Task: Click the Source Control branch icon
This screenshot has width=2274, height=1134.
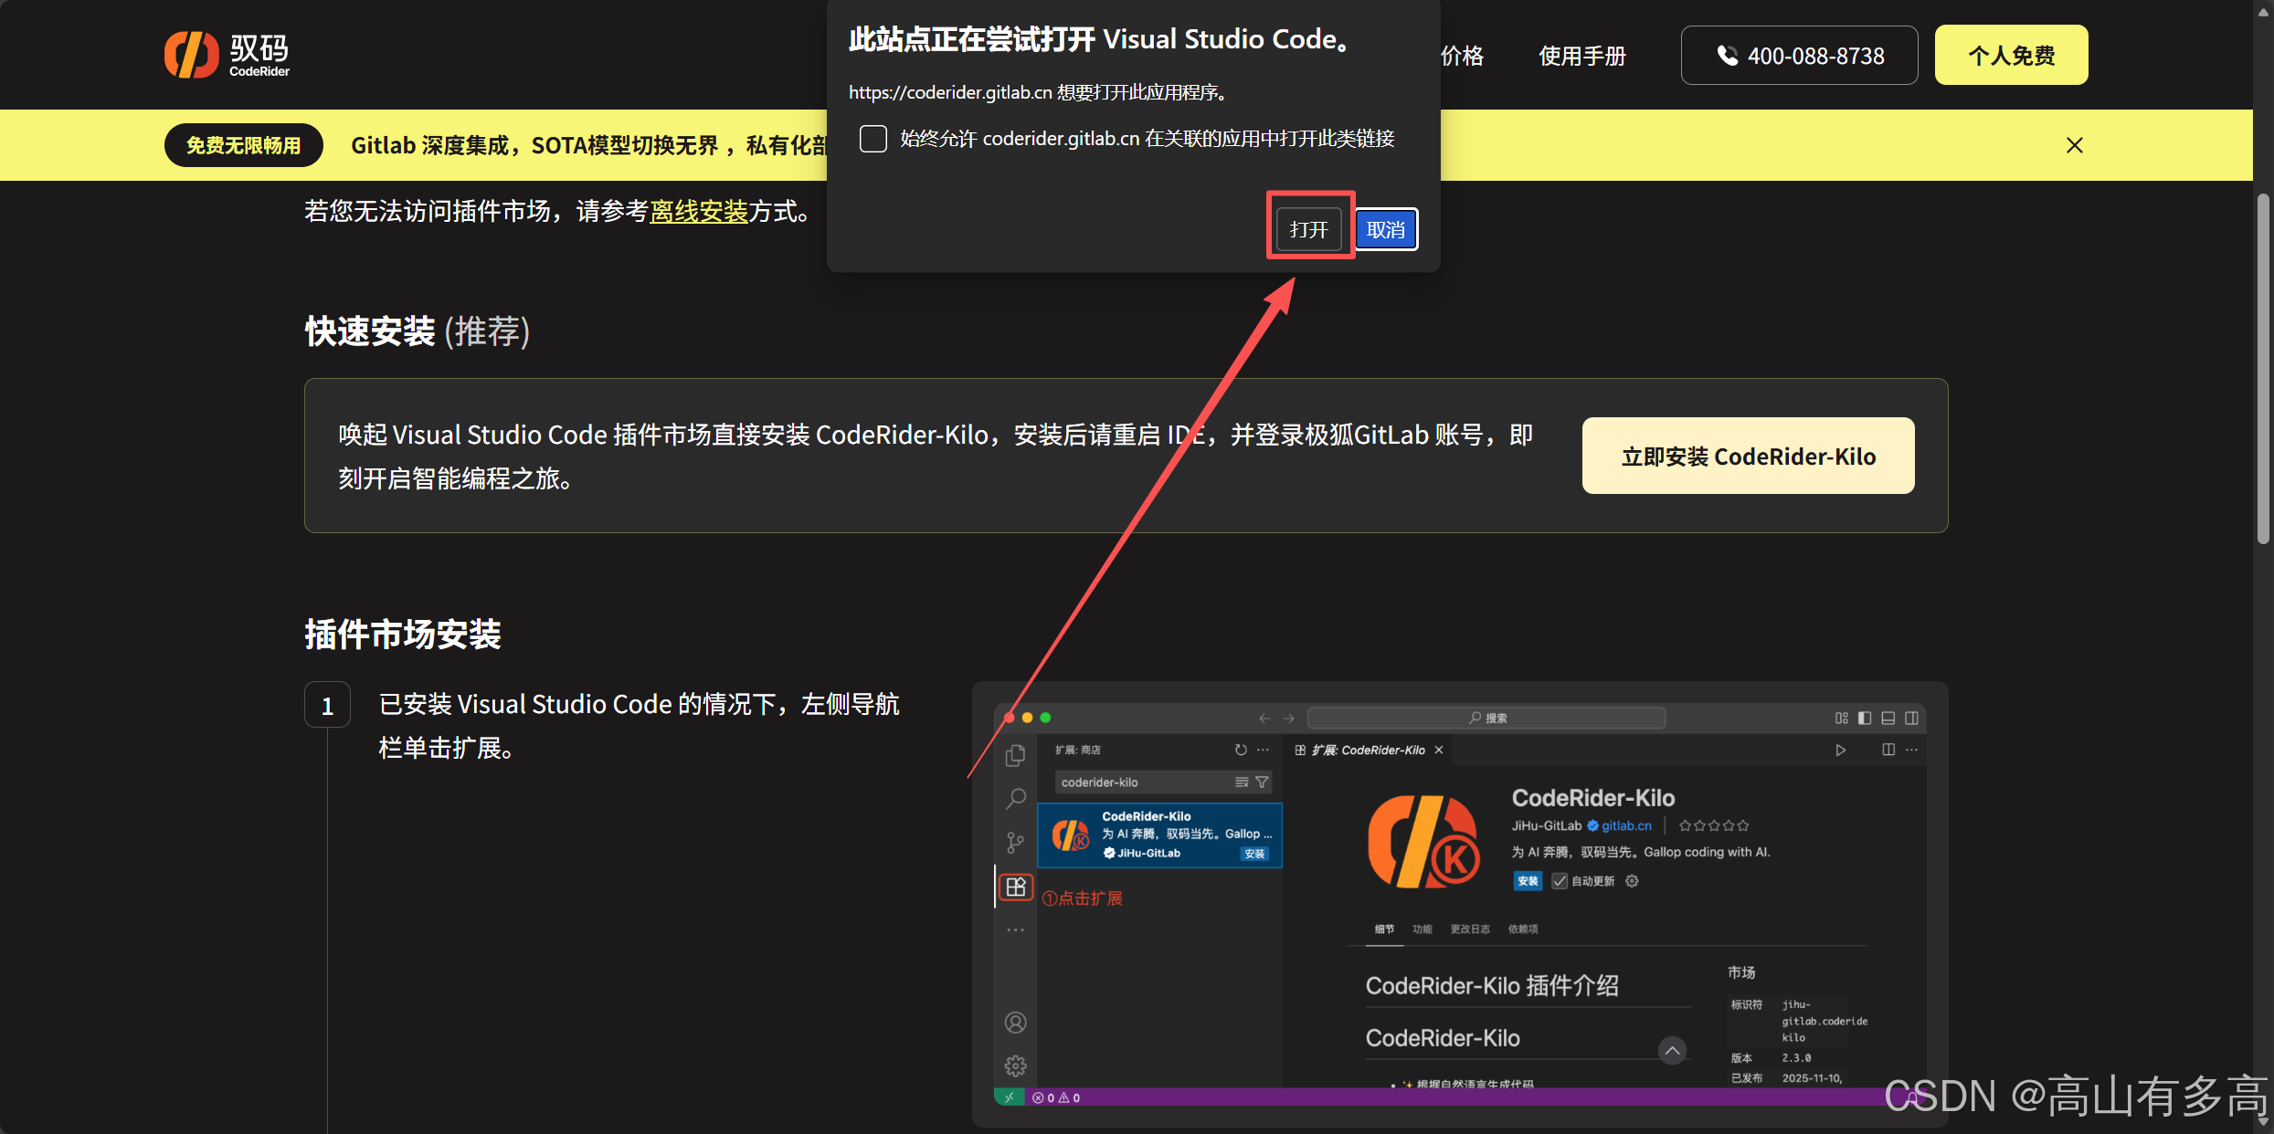Action: click(x=1015, y=842)
